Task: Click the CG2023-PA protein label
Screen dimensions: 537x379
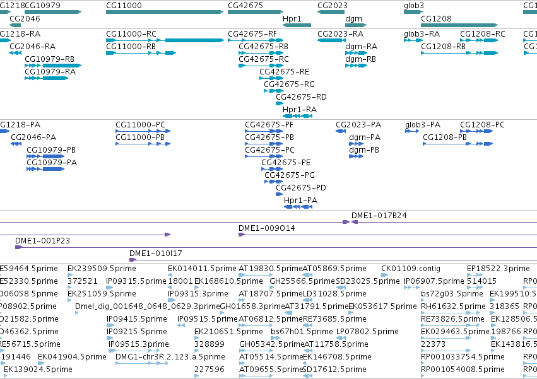Action: [x=358, y=125]
